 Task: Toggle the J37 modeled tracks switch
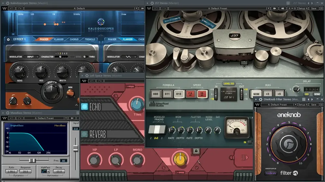click(157, 130)
